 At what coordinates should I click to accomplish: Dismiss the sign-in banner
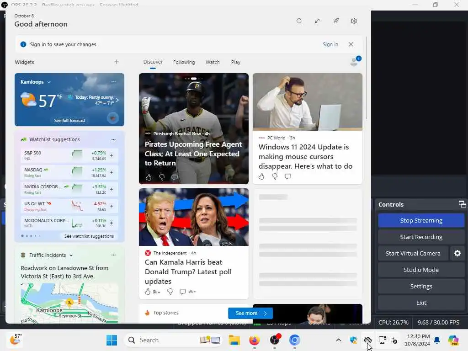point(351,44)
